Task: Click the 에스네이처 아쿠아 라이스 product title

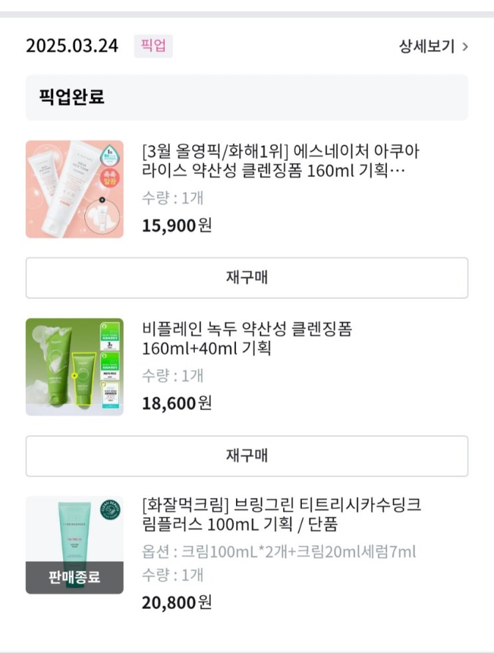Action: coord(281,160)
